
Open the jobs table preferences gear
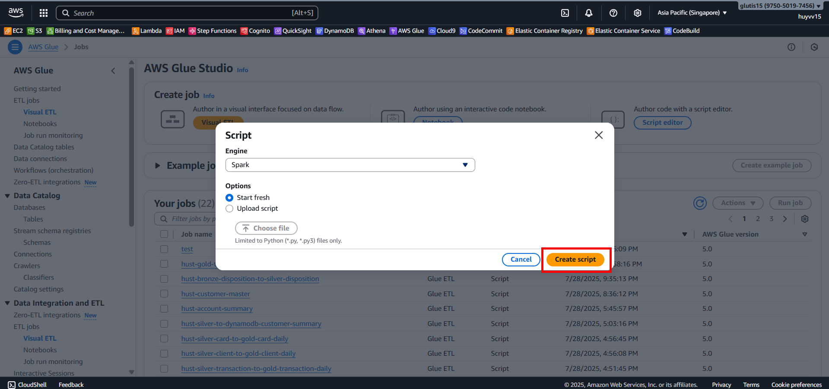pos(804,219)
